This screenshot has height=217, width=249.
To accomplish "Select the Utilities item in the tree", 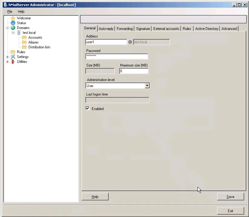I will coord(21,62).
